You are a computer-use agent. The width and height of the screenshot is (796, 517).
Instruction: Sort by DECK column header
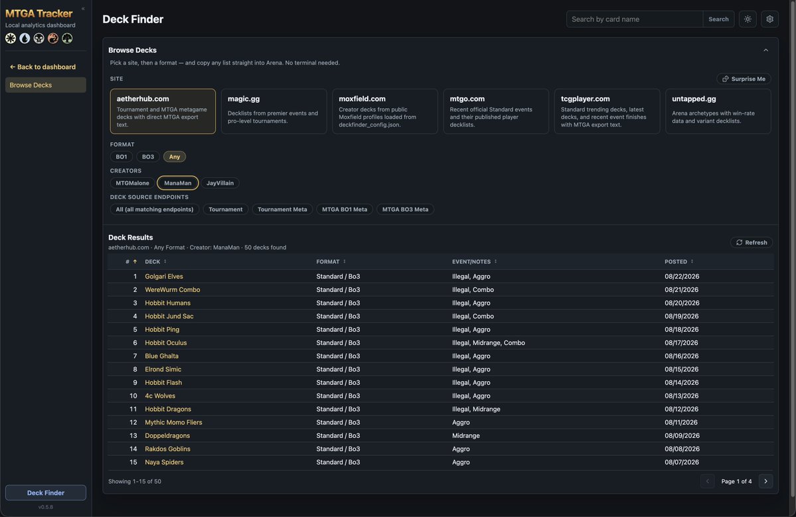[156, 261]
